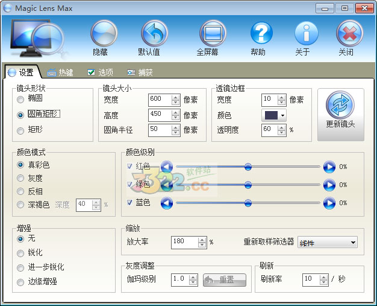
Task: Decrease blue level with left arrow
Action: pos(167,203)
